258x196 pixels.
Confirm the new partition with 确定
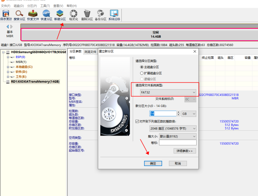click(x=153, y=164)
